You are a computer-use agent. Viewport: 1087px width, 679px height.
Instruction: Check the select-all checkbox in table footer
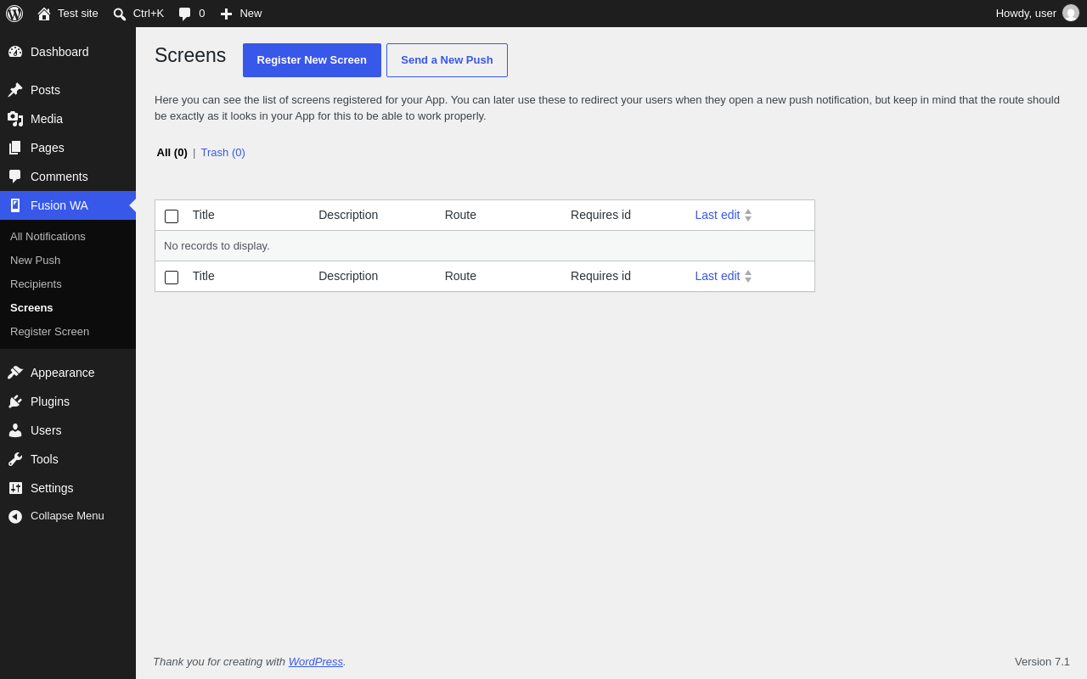coord(172,278)
